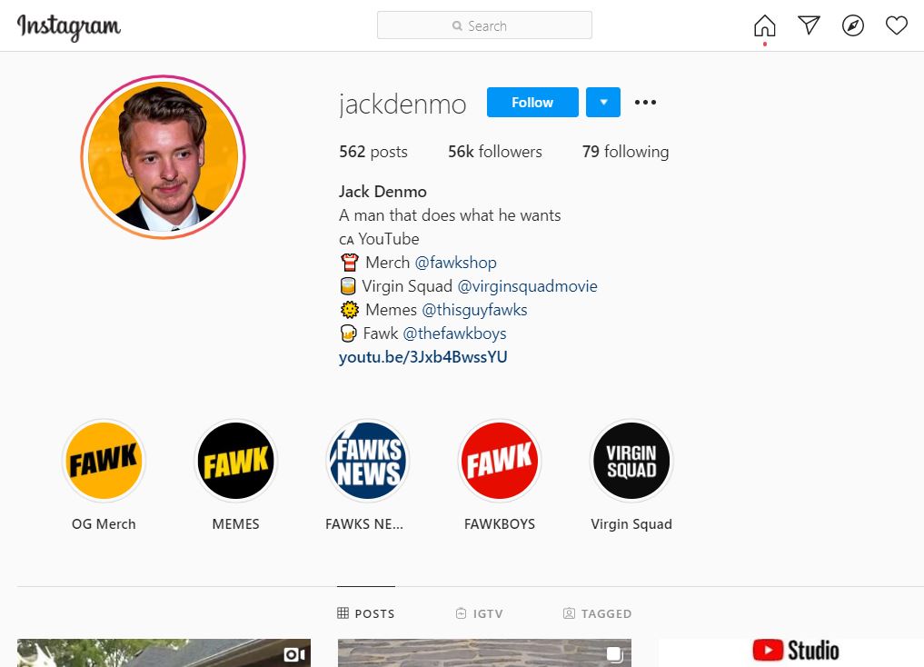This screenshot has height=667, width=924.
Task: Open the youtu.be/3Jxb4BwssYU link
Action: (x=423, y=357)
